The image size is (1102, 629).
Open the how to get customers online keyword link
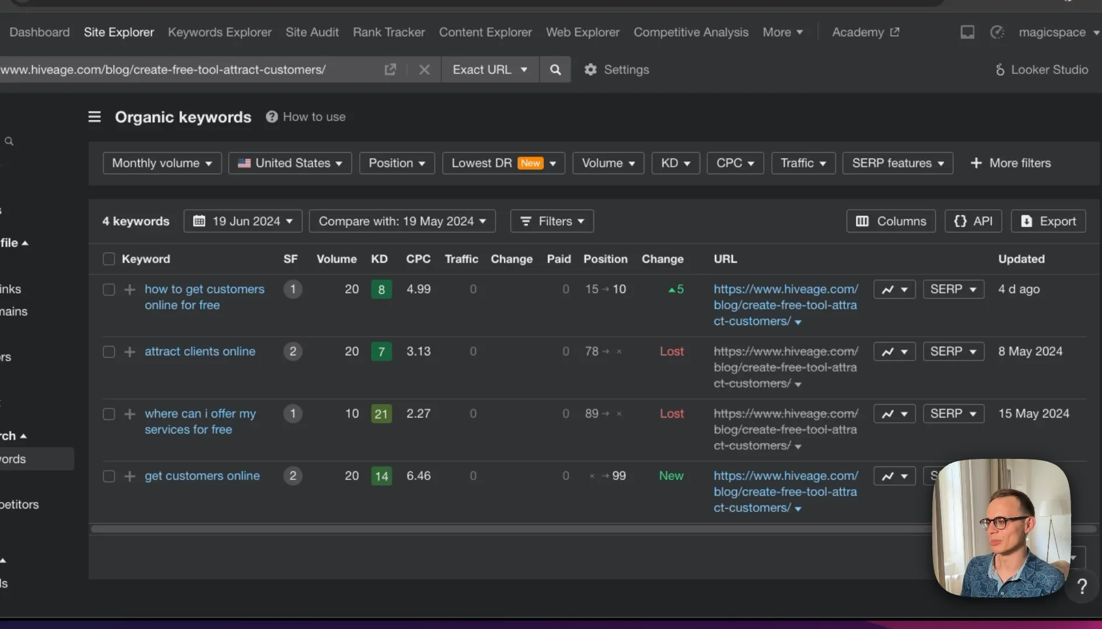(x=205, y=297)
